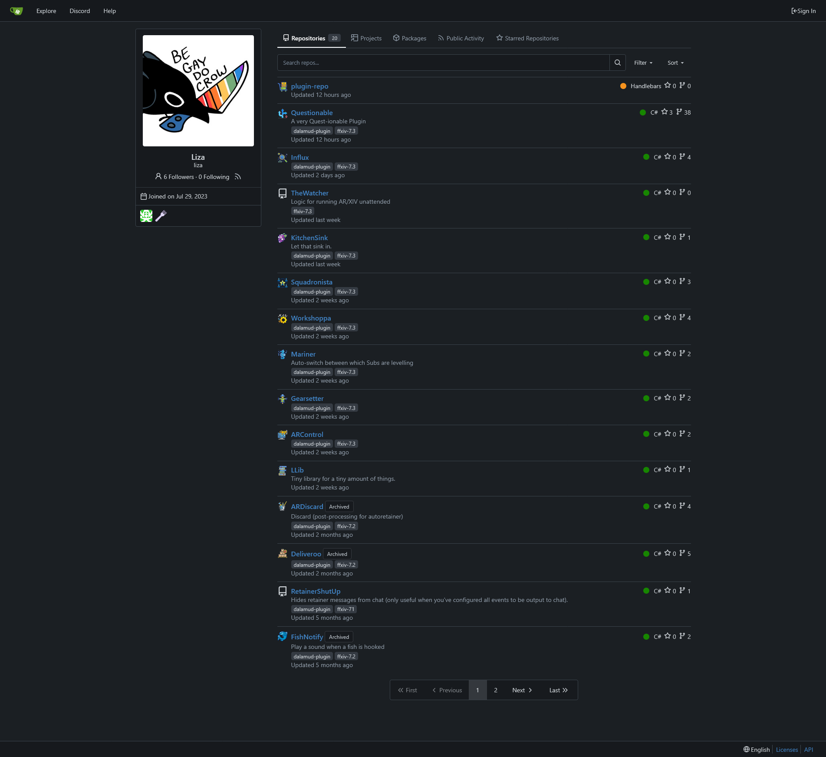This screenshot has width=826, height=757.
Task: Click the FishNotify repository avatar icon
Action: [283, 637]
